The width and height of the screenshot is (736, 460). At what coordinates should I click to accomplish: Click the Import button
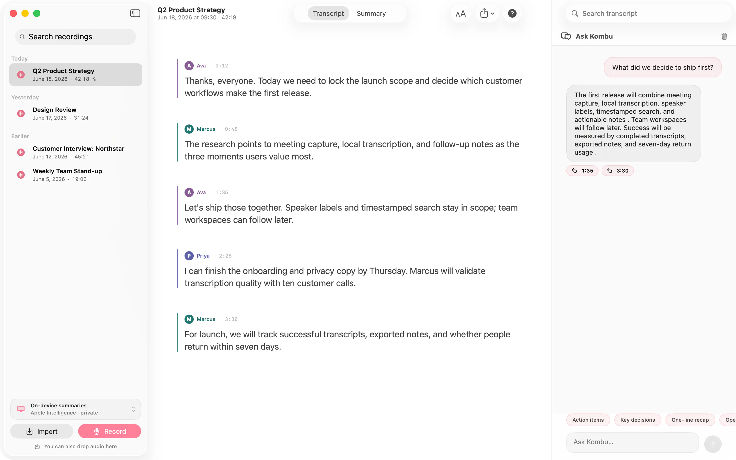coord(42,431)
